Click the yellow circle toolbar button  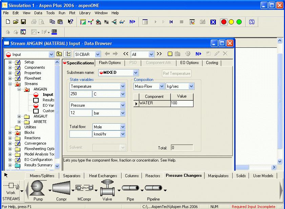click(231, 22)
